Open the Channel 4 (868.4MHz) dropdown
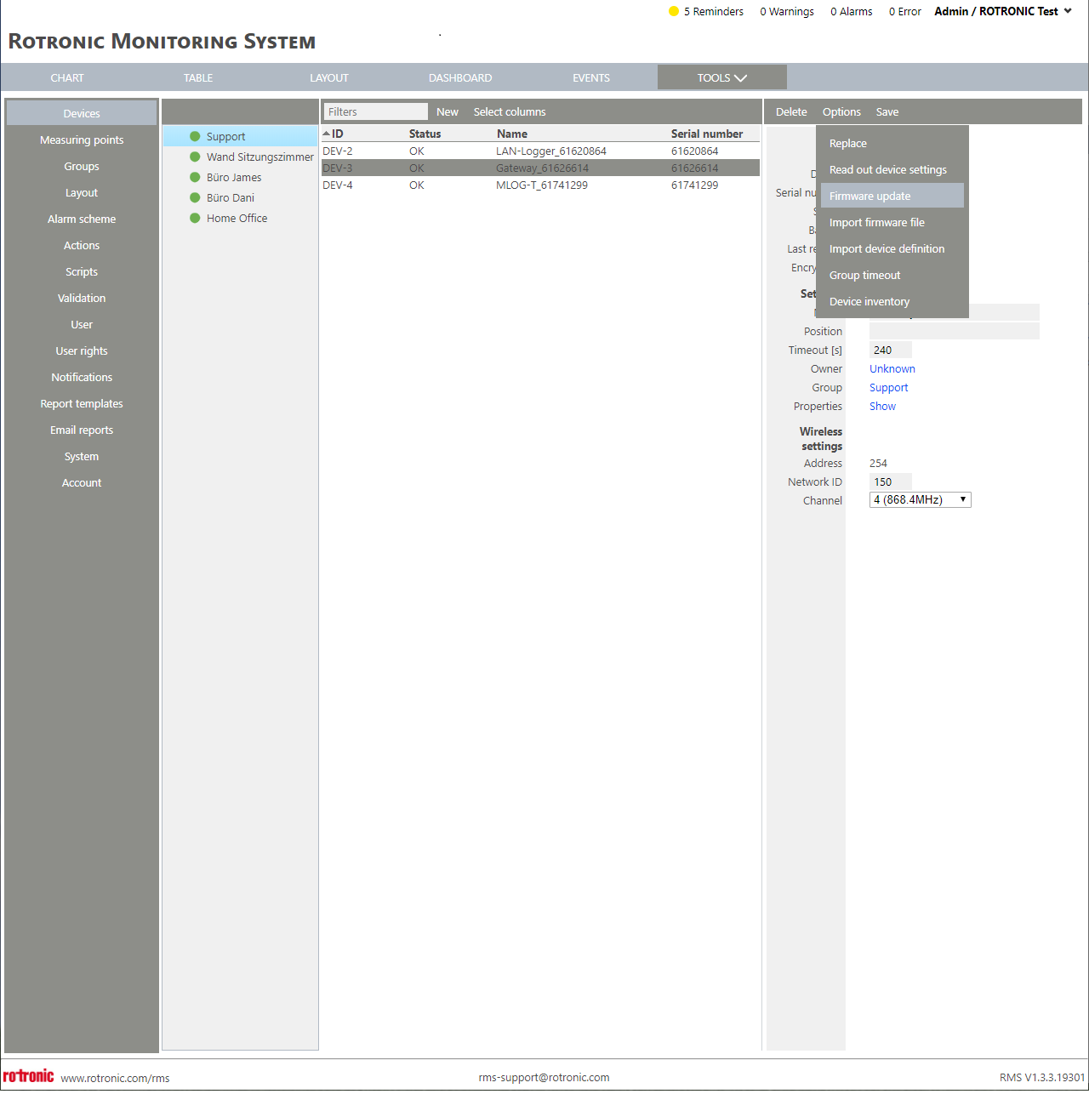The width and height of the screenshot is (1089, 1094). [920, 499]
